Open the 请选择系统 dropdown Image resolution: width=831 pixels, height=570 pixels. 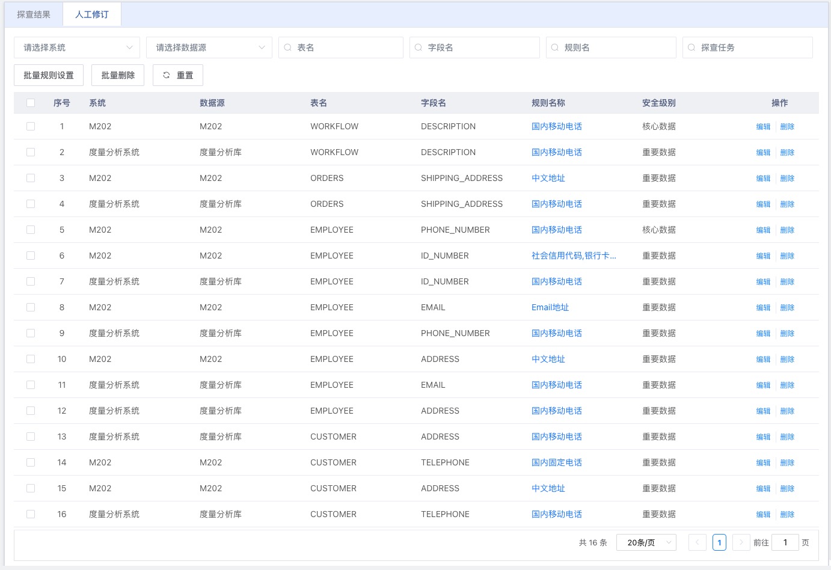(x=77, y=47)
